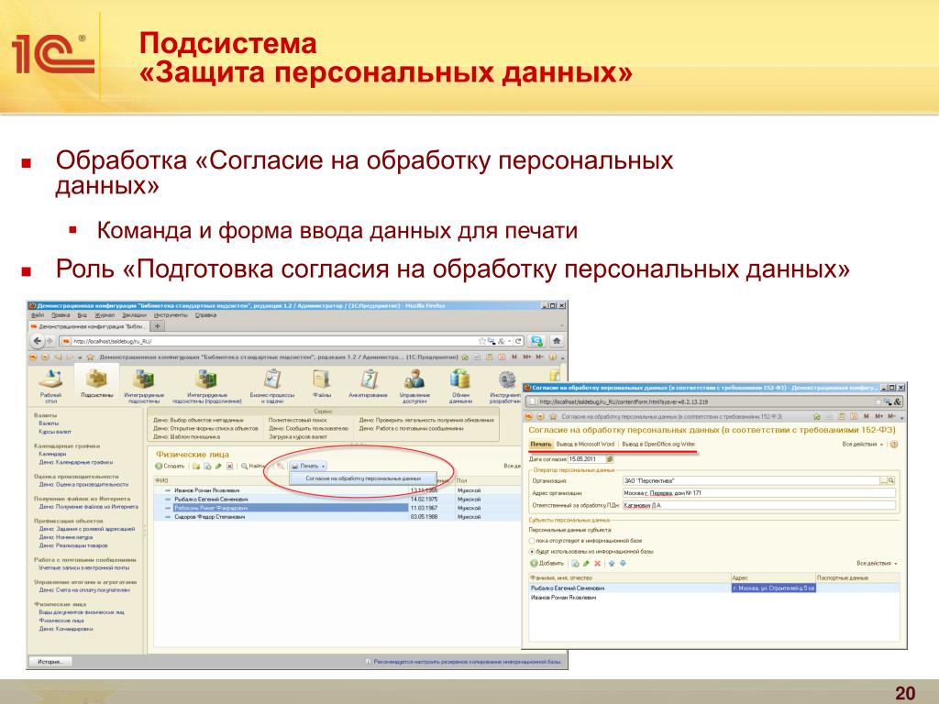Viewport: 939px width, 704px height.
Task: Open Firefox Инструменты menu
Action: click(171, 315)
